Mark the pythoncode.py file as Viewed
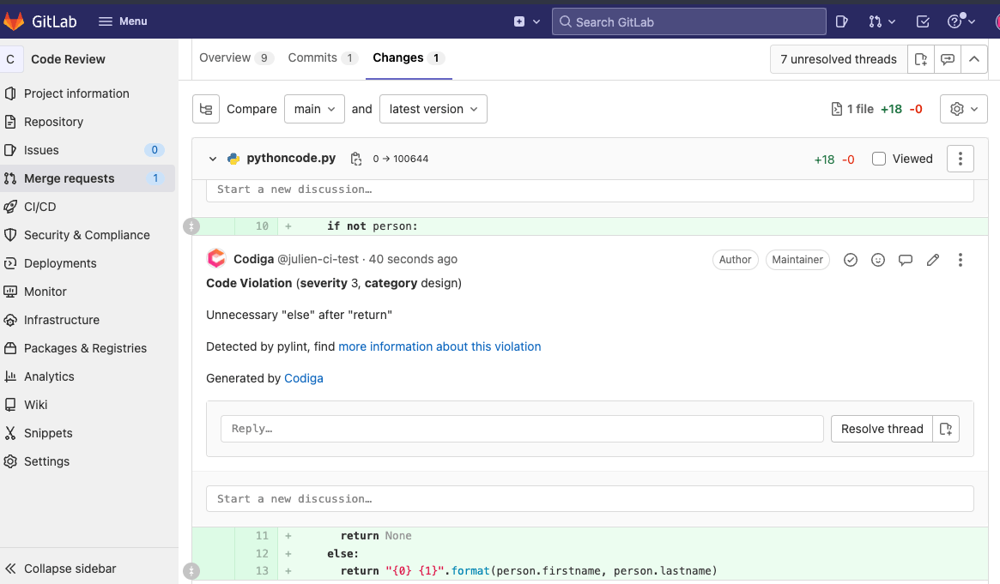Image resolution: width=1000 pixels, height=584 pixels. [879, 158]
